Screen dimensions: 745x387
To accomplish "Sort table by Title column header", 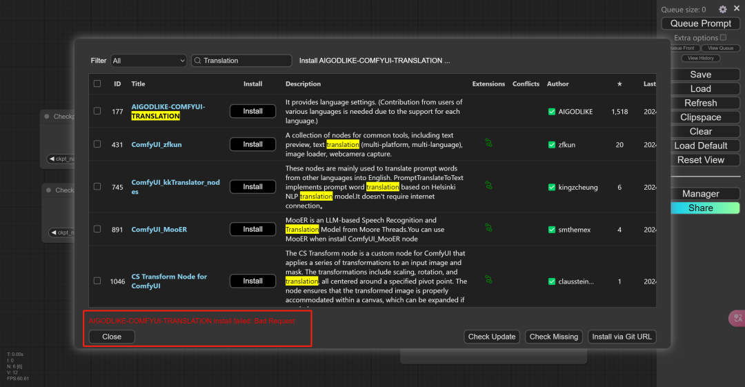I will [x=138, y=83].
